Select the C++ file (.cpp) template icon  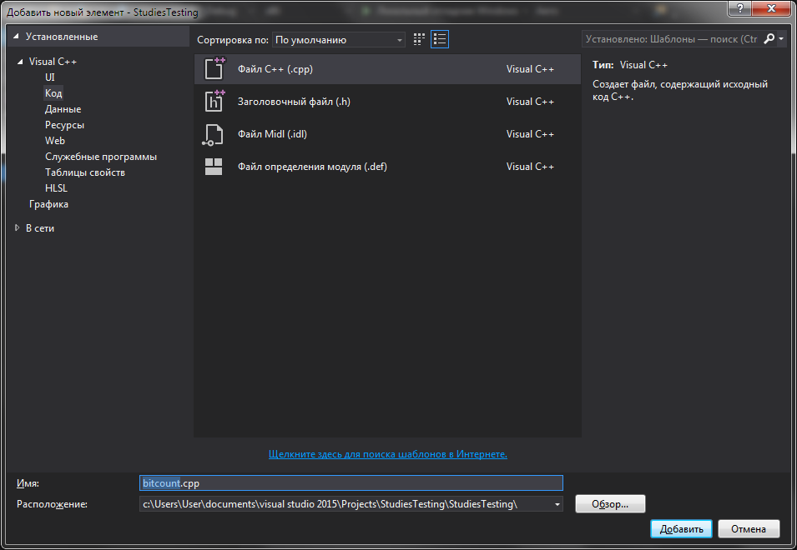pos(214,69)
